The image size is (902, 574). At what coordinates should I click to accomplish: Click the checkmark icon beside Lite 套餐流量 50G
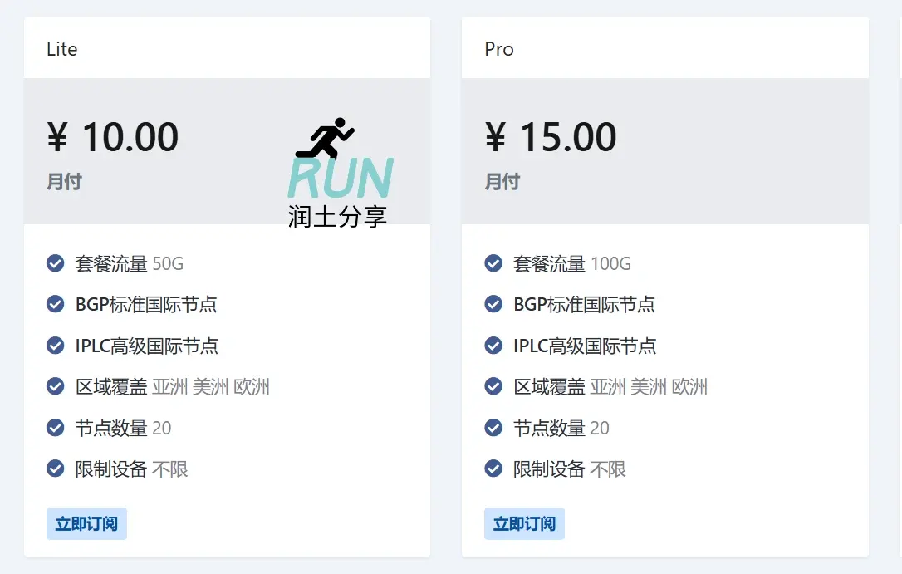click(x=56, y=264)
